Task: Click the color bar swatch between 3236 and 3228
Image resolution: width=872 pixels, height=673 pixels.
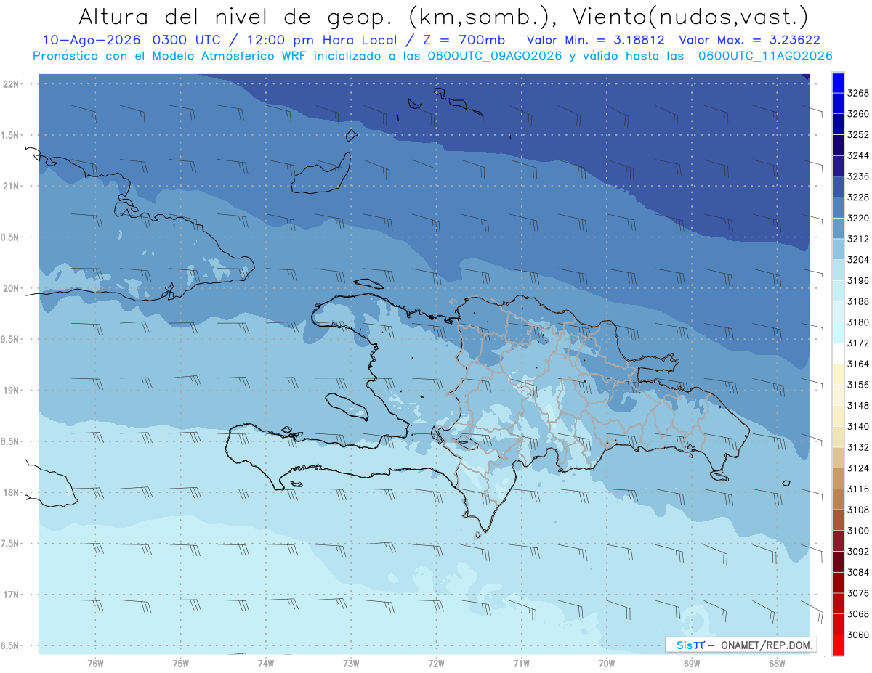Action: pos(838,186)
